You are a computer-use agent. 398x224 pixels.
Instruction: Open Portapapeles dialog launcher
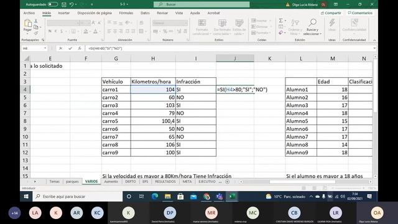43,40
